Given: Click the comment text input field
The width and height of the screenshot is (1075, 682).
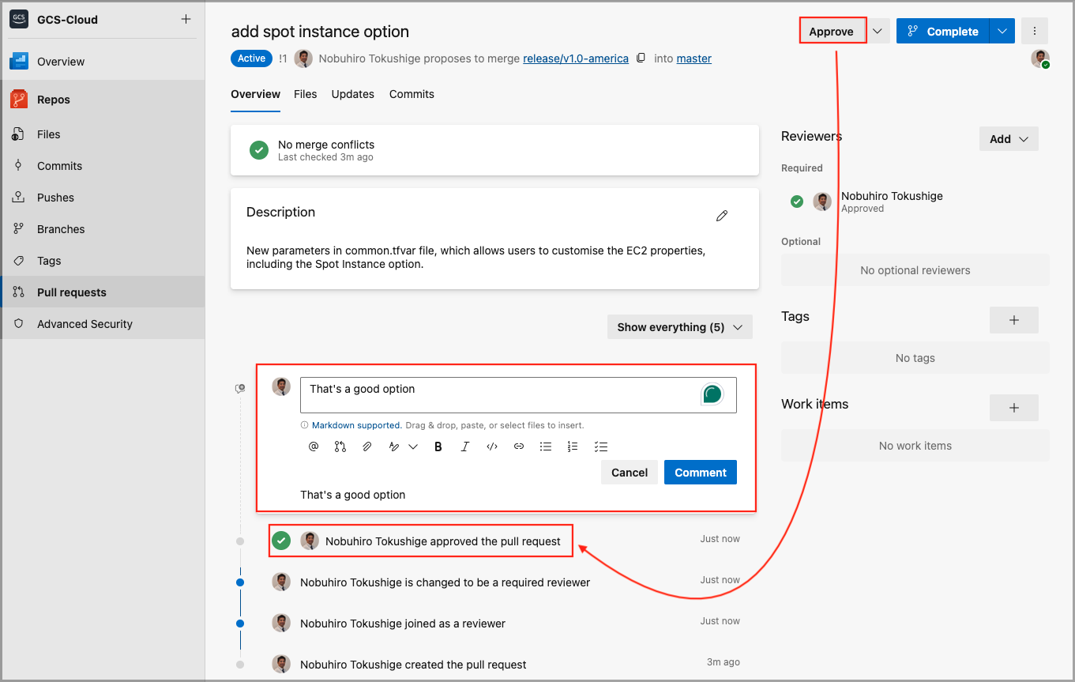Looking at the screenshot, I should coord(498,394).
